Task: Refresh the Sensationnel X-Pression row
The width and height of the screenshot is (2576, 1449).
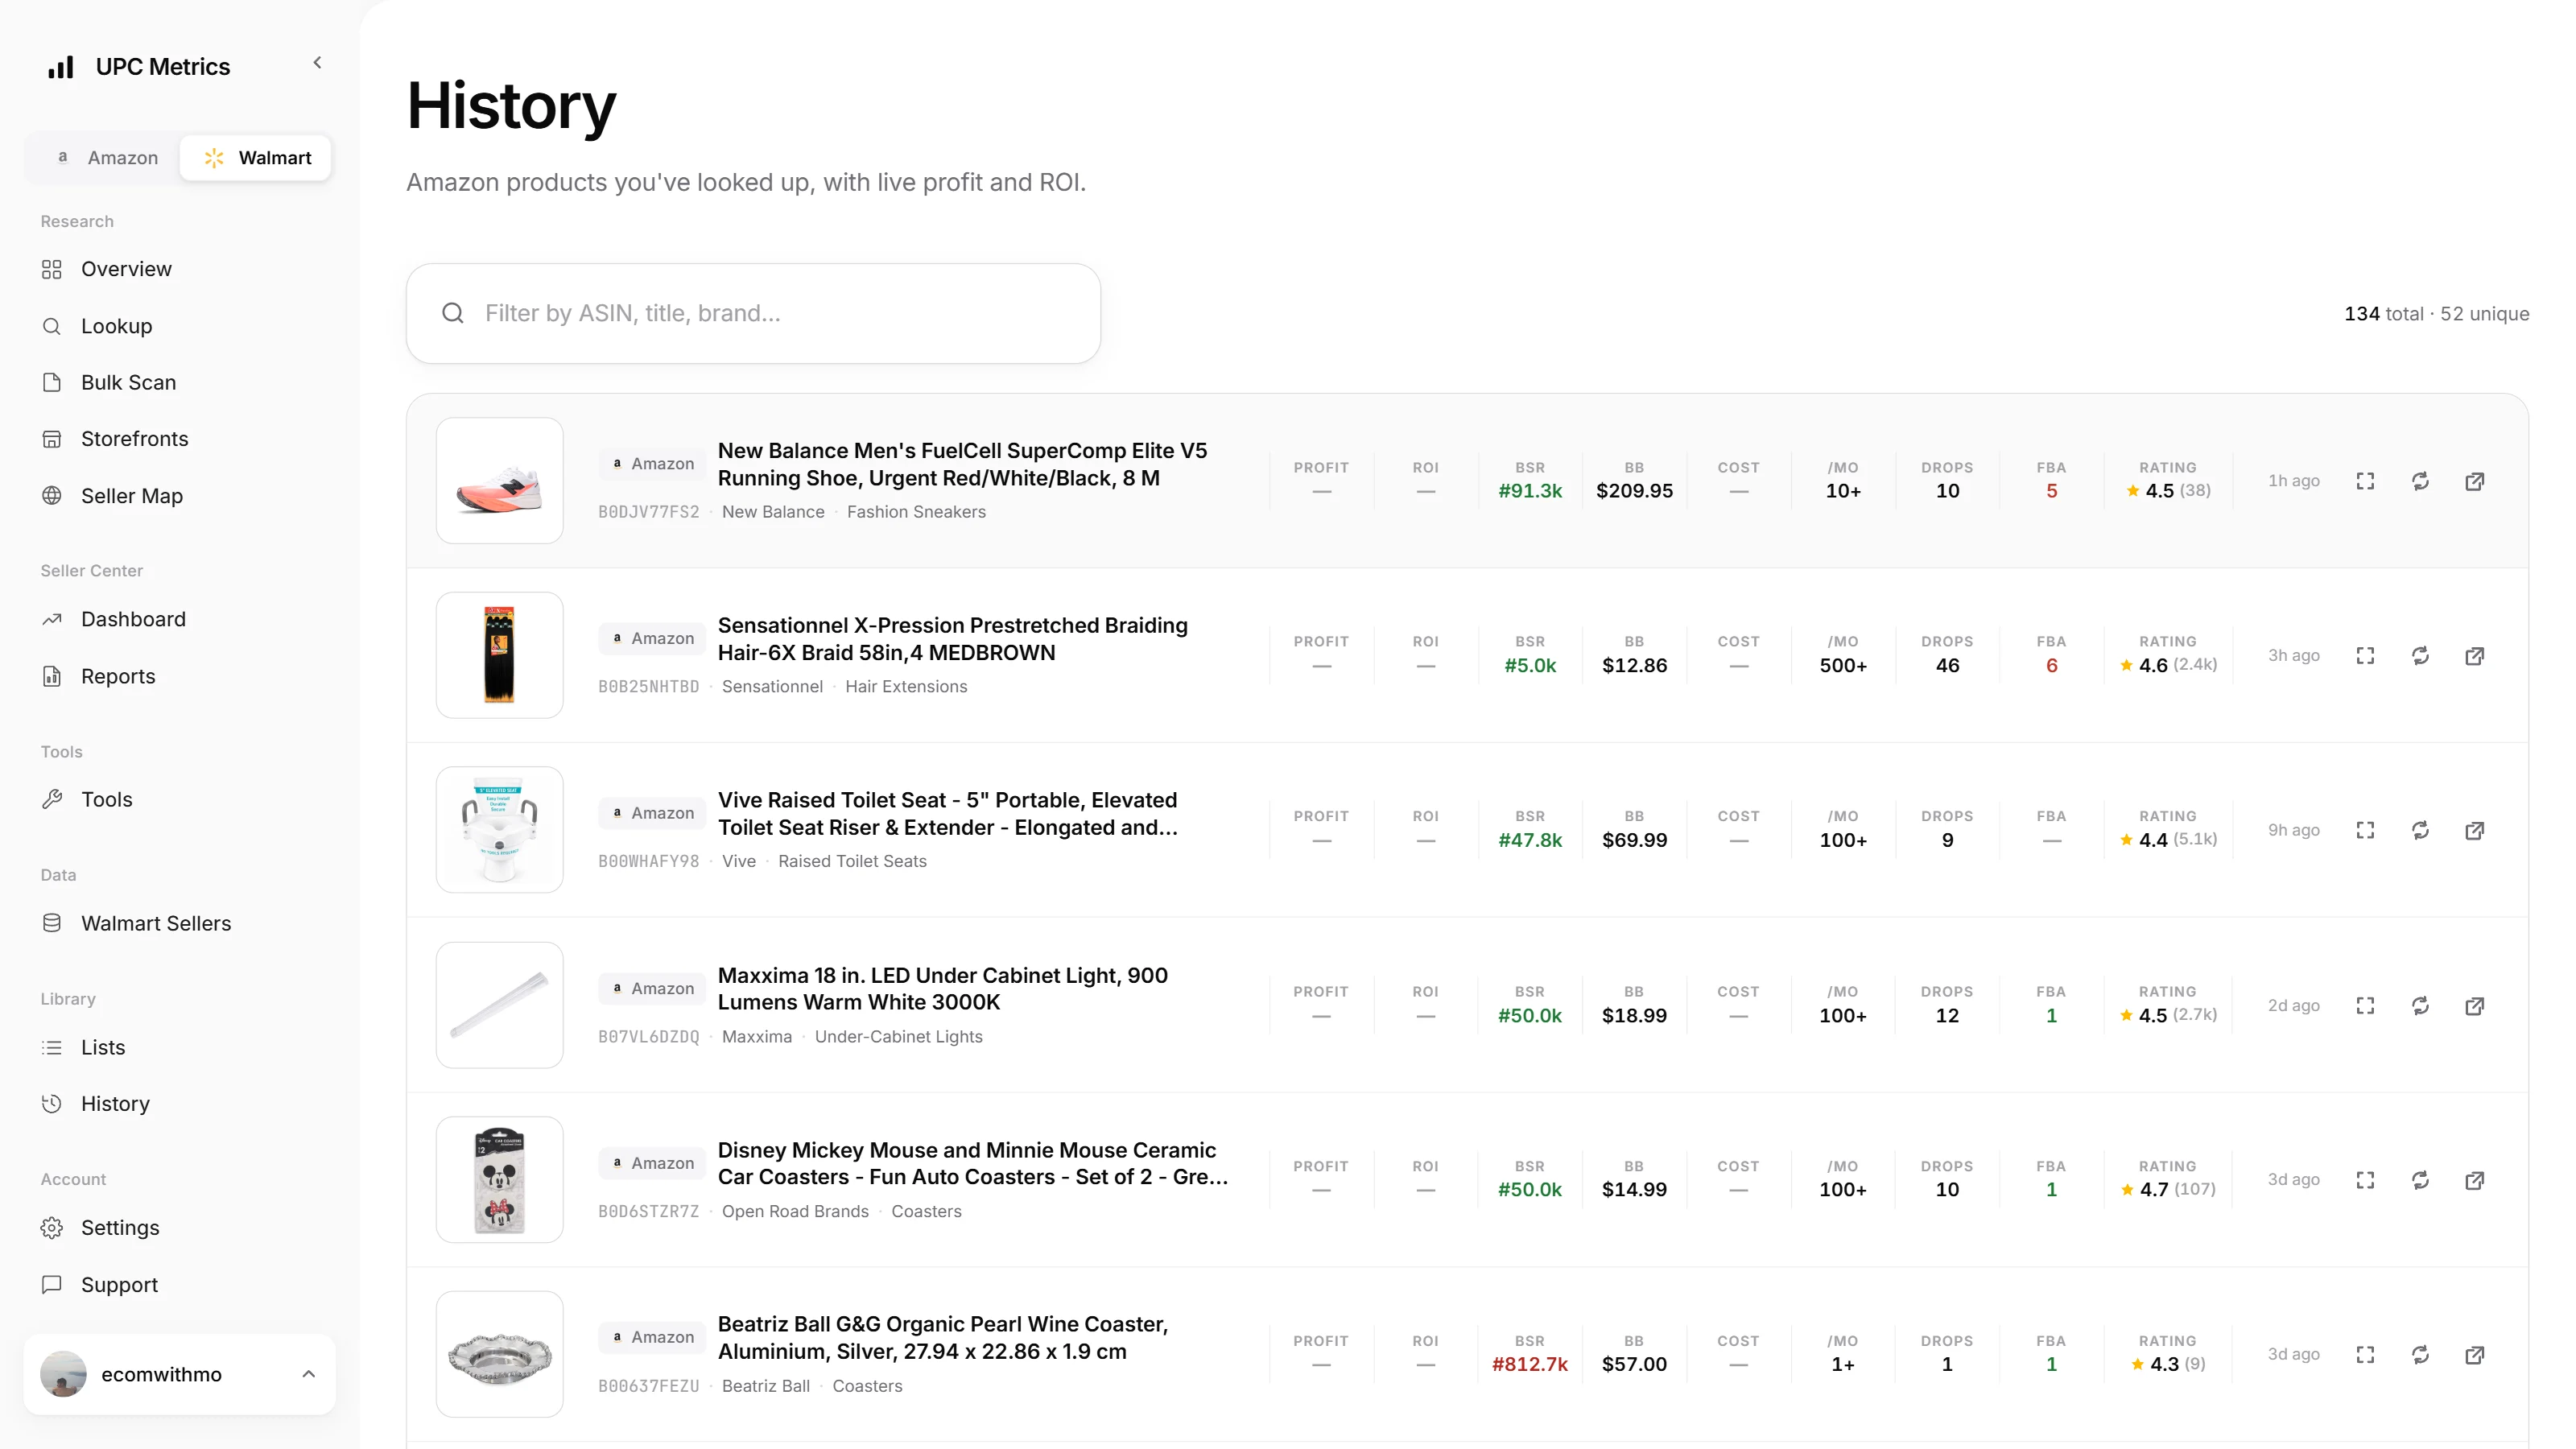Action: pyautogui.click(x=2420, y=656)
